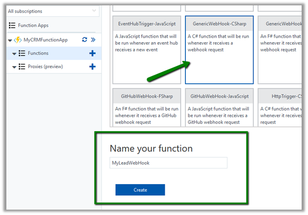Select MyCRMFunctionApp in the tree
The image size is (308, 215).
click(46, 40)
